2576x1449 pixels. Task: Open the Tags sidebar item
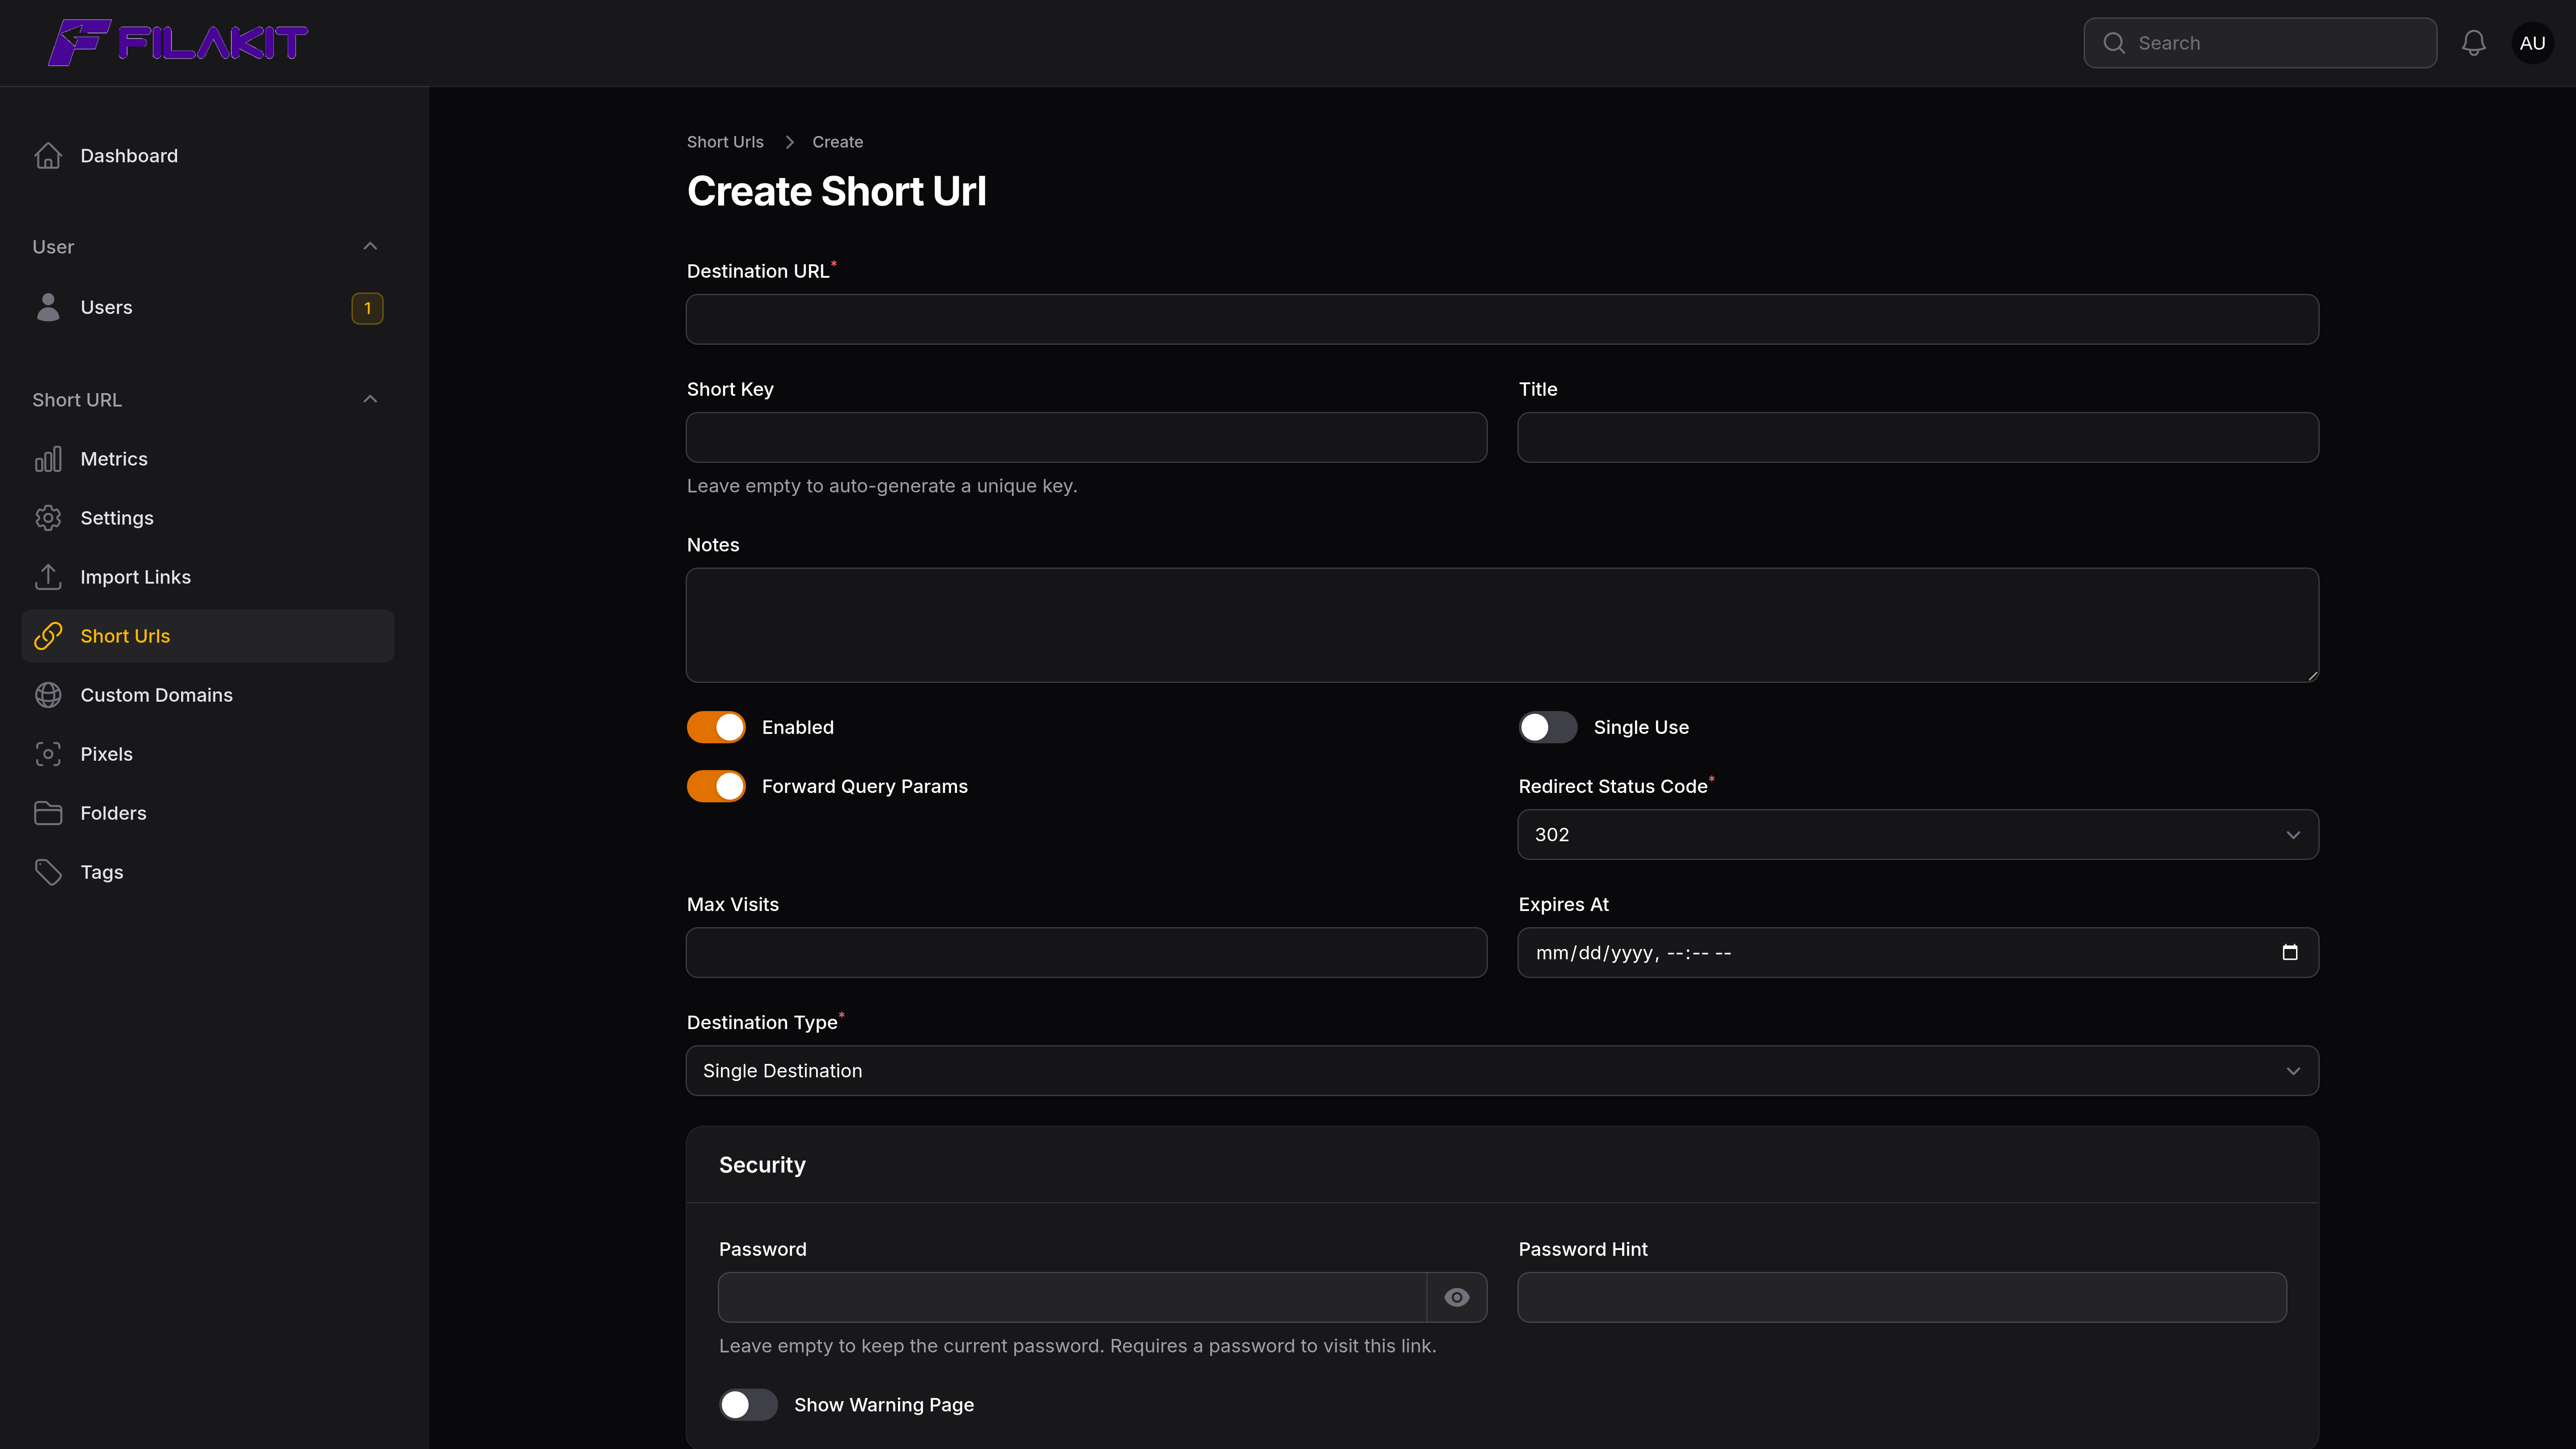point(208,872)
